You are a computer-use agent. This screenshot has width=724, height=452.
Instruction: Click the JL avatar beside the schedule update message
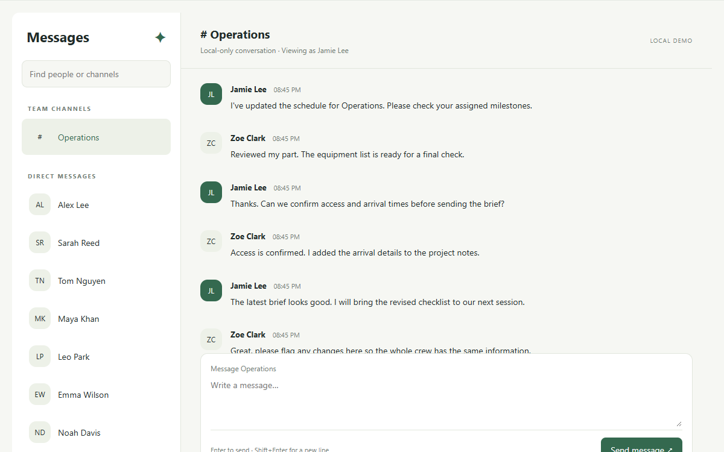211,94
